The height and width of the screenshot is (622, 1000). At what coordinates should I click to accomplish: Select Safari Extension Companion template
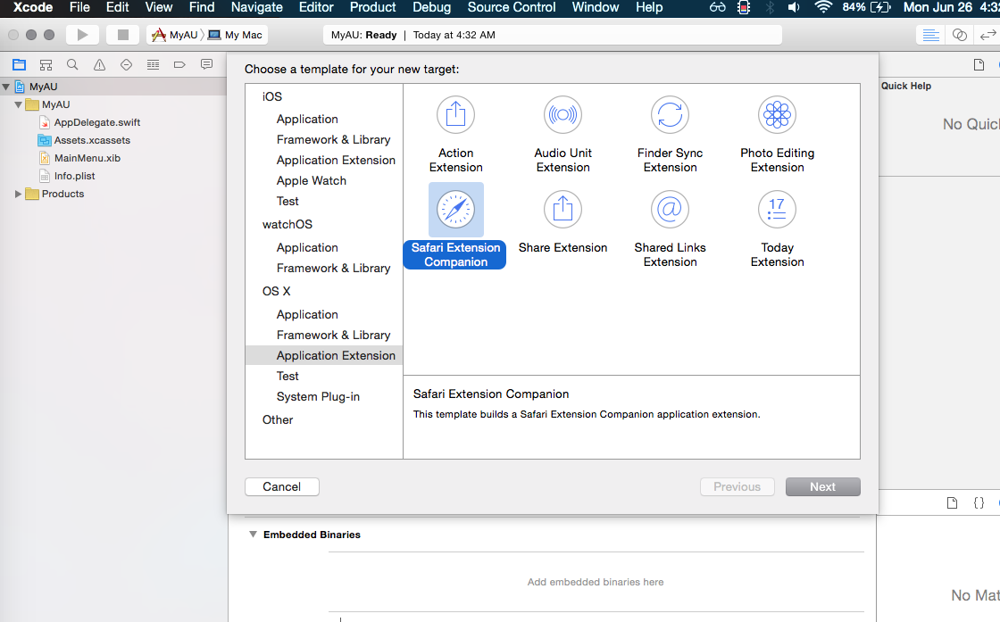click(x=455, y=227)
